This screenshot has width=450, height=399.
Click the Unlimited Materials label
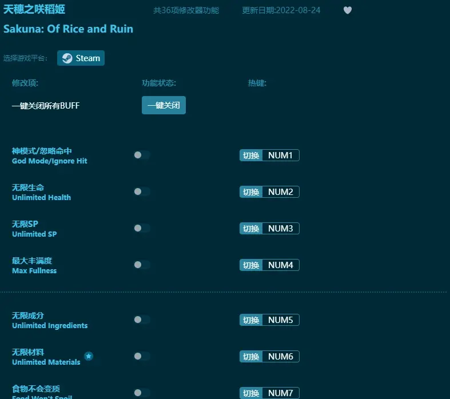tap(46, 362)
